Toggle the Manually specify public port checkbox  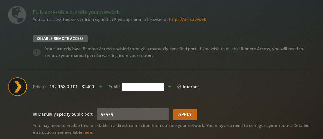tap(35, 114)
